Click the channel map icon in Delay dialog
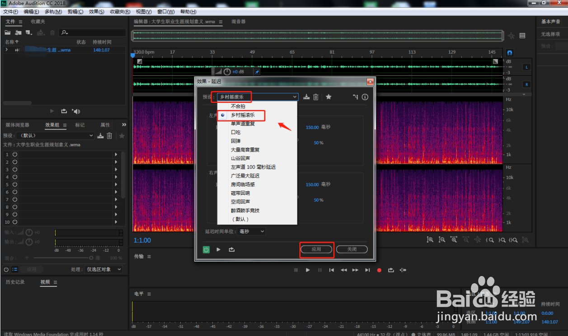The width and height of the screenshot is (568, 336). coord(356,97)
